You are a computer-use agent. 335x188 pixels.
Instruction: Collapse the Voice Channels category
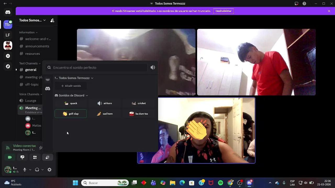click(30, 94)
